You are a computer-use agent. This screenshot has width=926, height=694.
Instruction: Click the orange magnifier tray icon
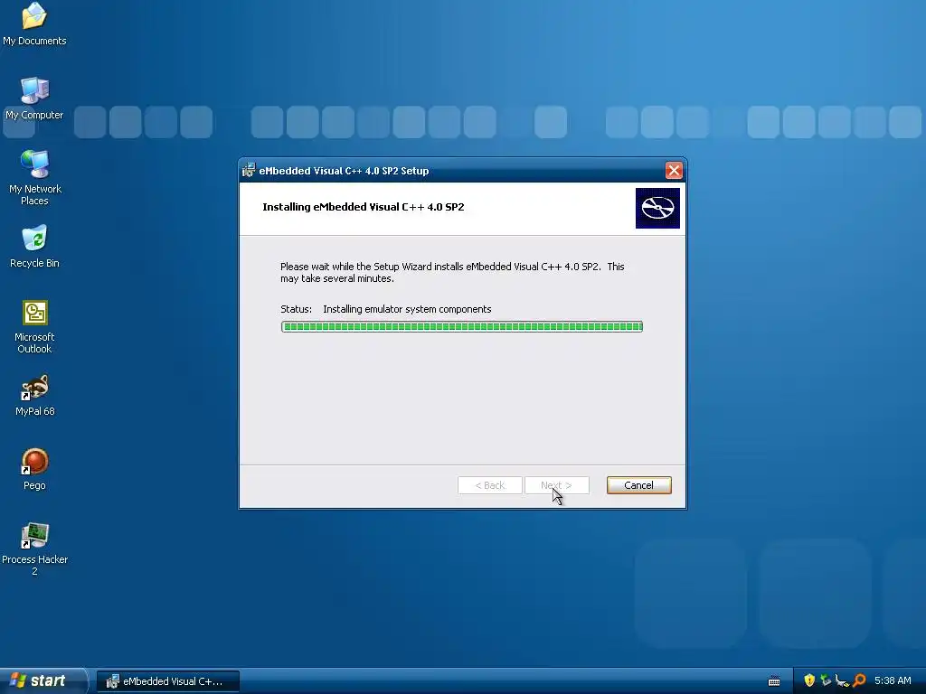(859, 680)
